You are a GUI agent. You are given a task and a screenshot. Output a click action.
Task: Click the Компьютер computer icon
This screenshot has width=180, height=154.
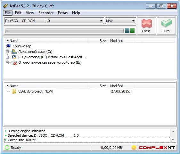tap(8, 46)
